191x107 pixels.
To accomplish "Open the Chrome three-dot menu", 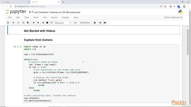I will (x=188, y=7).
